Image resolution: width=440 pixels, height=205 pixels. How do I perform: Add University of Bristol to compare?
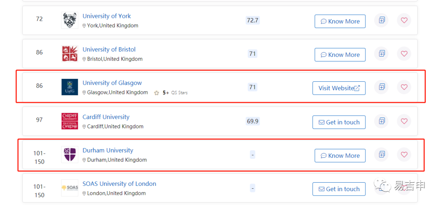pyautogui.click(x=381, y=54)
